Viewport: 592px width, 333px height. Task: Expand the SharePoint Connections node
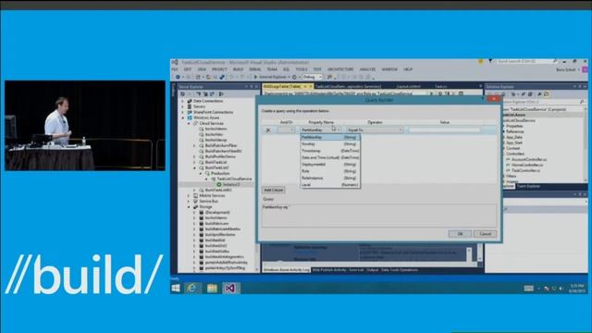183,112
